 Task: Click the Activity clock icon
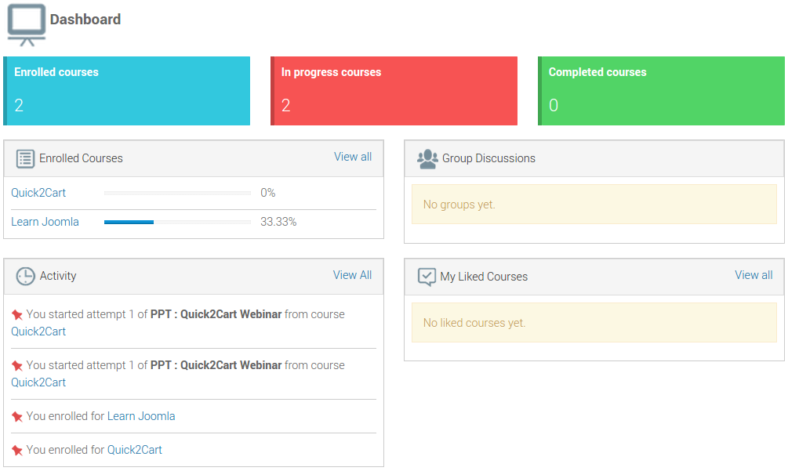[25, 276]
